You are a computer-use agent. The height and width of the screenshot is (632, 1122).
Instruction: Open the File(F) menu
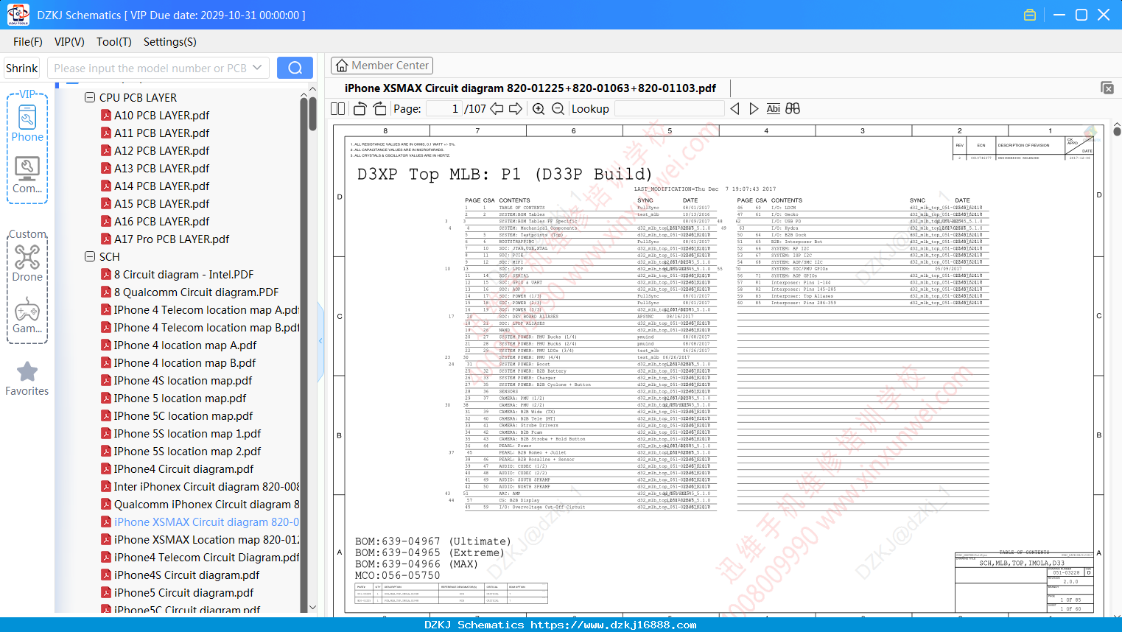(x=28, y=42)
